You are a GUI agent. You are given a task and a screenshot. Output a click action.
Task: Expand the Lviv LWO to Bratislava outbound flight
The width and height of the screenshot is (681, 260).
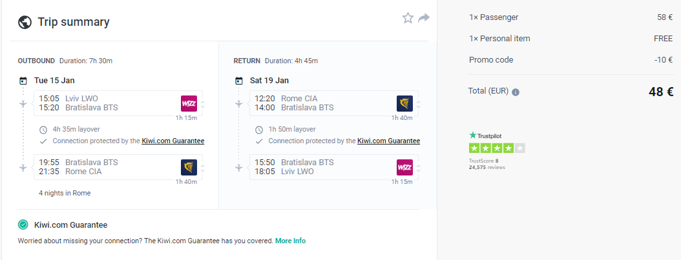[202, 103]
